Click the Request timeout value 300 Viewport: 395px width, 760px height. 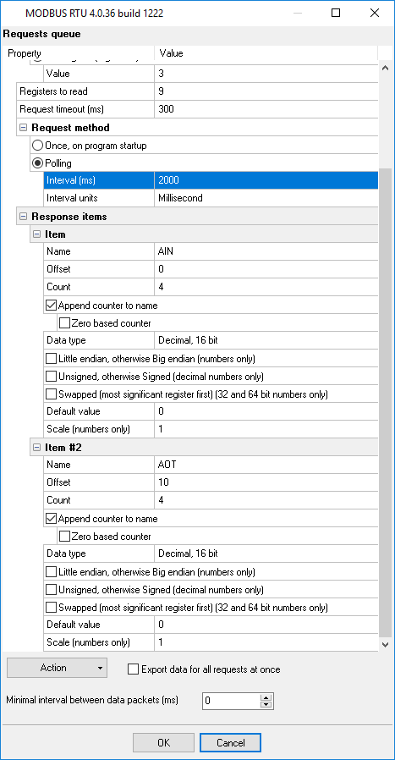266,109
